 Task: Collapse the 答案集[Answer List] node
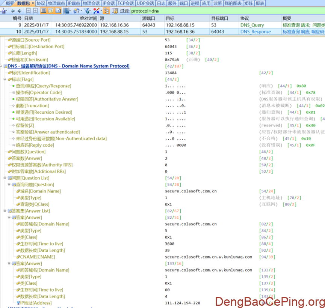5,211
